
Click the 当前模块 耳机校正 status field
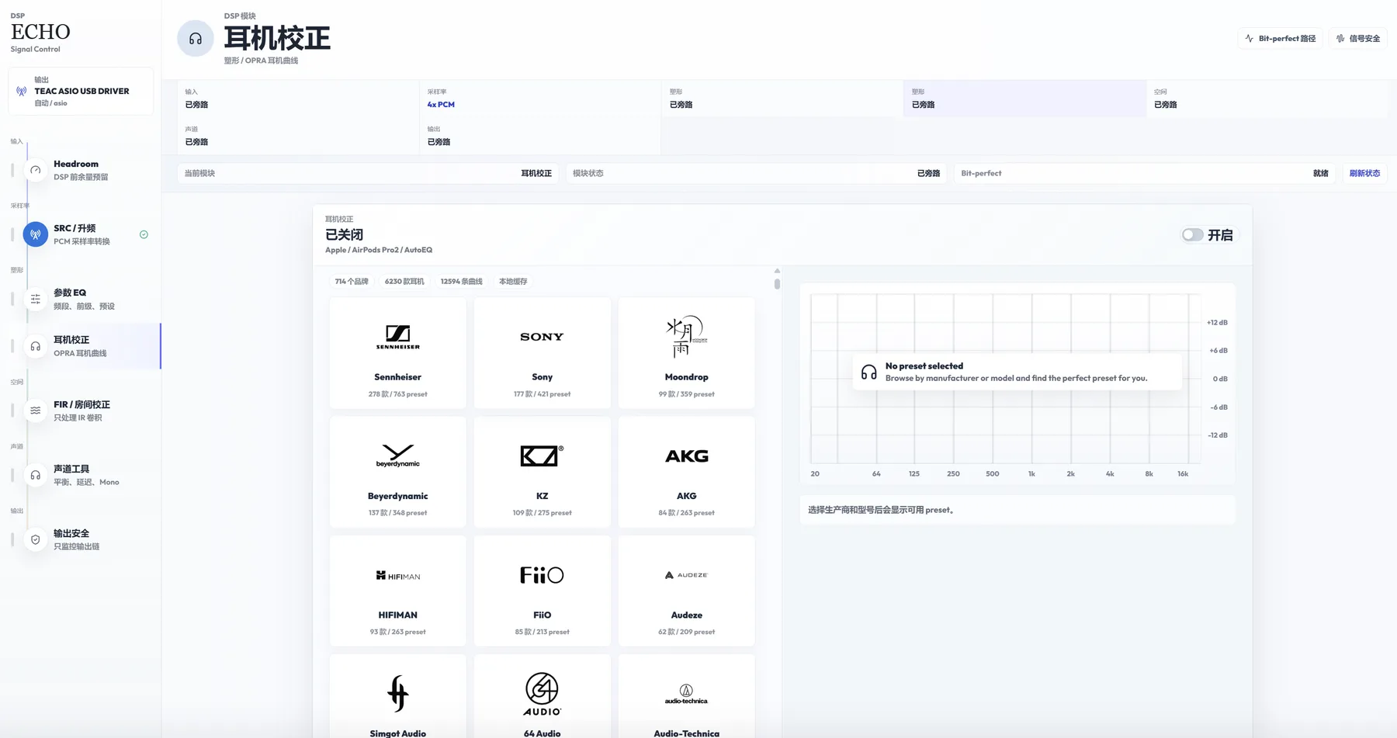click(368, 173)
